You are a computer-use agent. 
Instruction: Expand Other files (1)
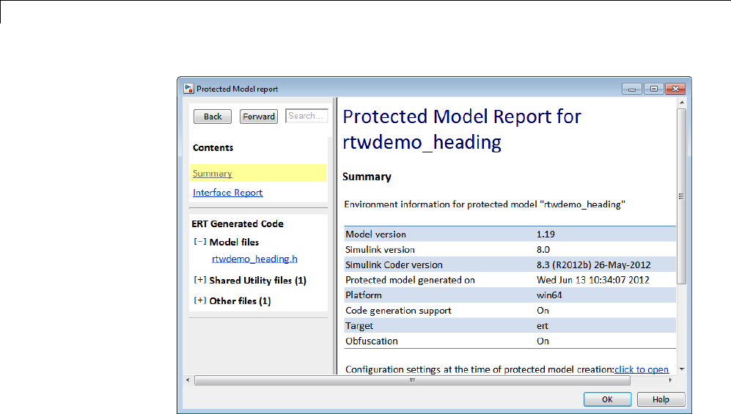point(200,300)
